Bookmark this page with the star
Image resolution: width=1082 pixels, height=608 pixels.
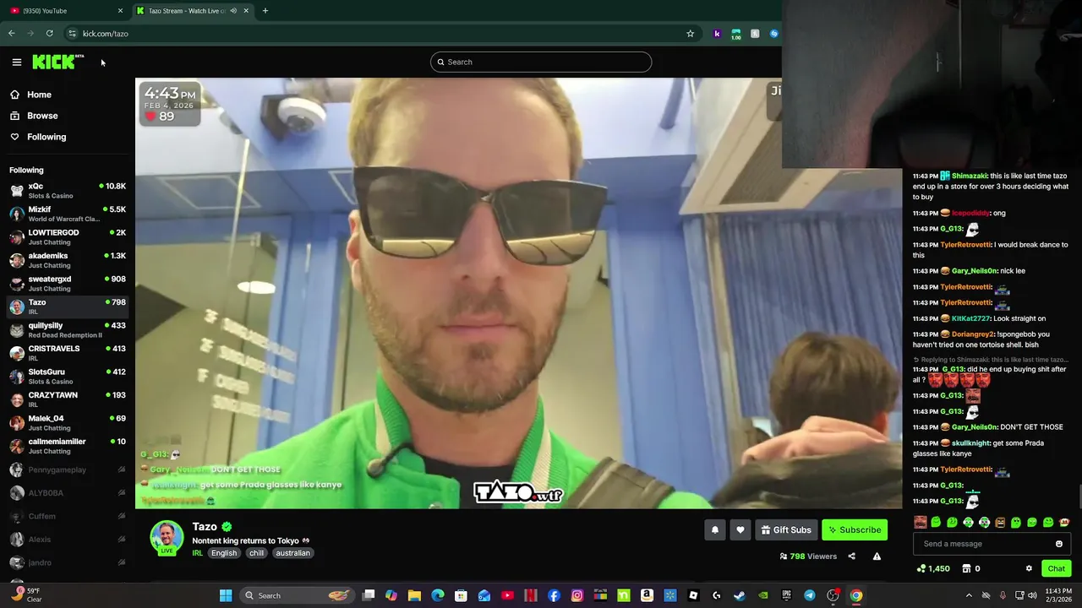(x=690, y=34)
